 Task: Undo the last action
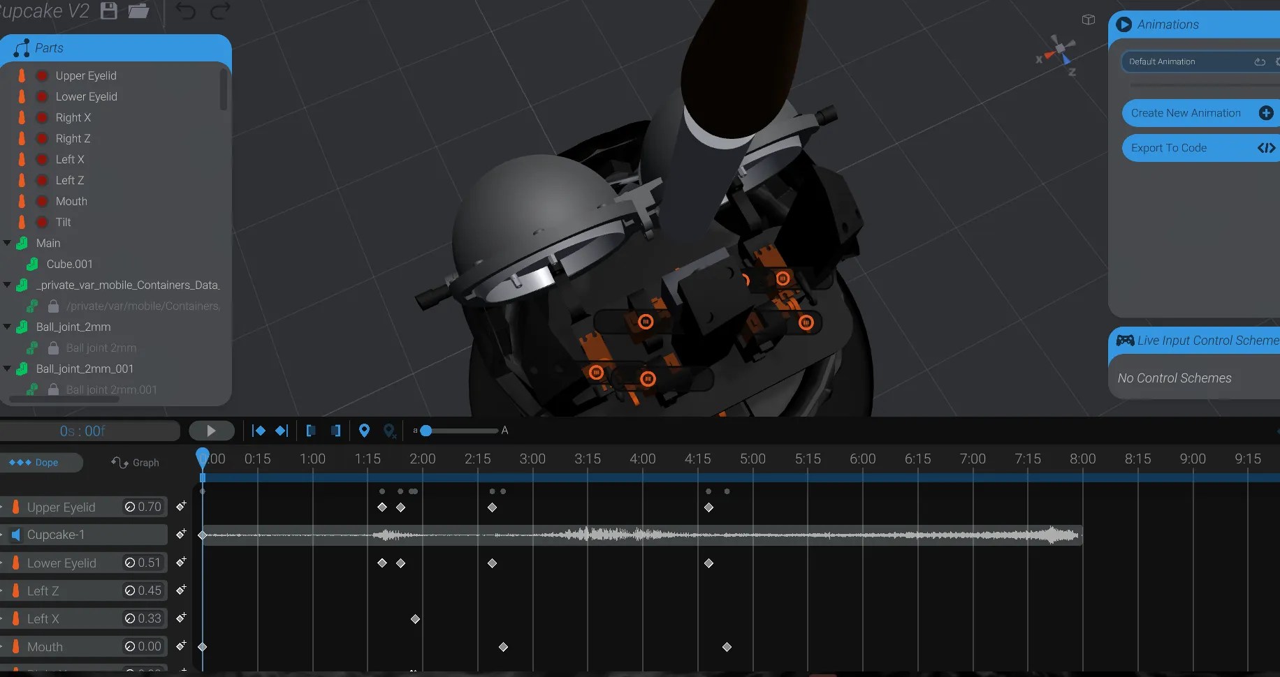coord(186,10)
